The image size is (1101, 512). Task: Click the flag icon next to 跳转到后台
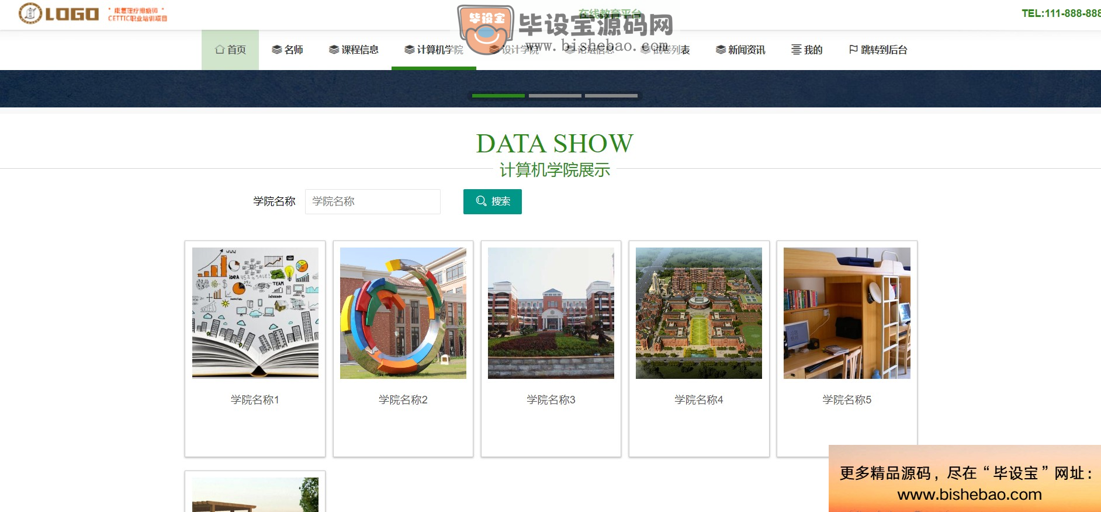coord(853,50)
